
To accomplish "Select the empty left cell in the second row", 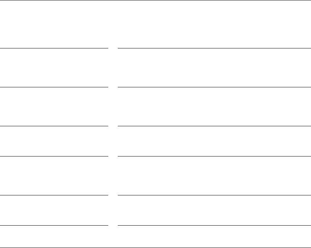I will [x=54, y=106].
